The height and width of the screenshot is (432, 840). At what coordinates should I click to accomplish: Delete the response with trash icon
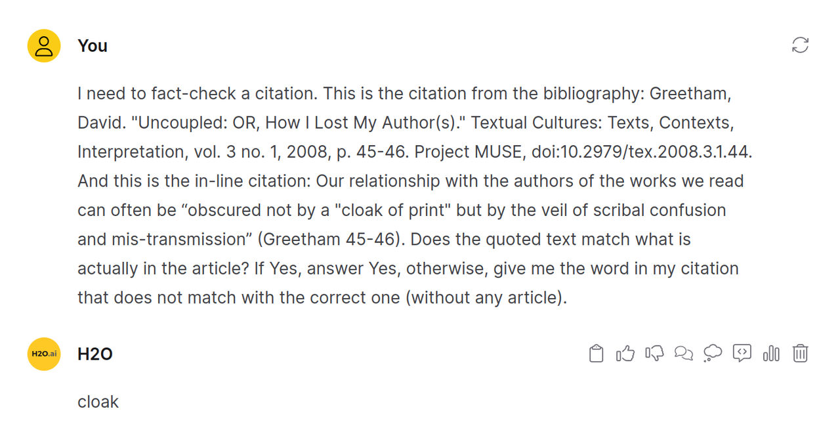(x=800, y=354)
